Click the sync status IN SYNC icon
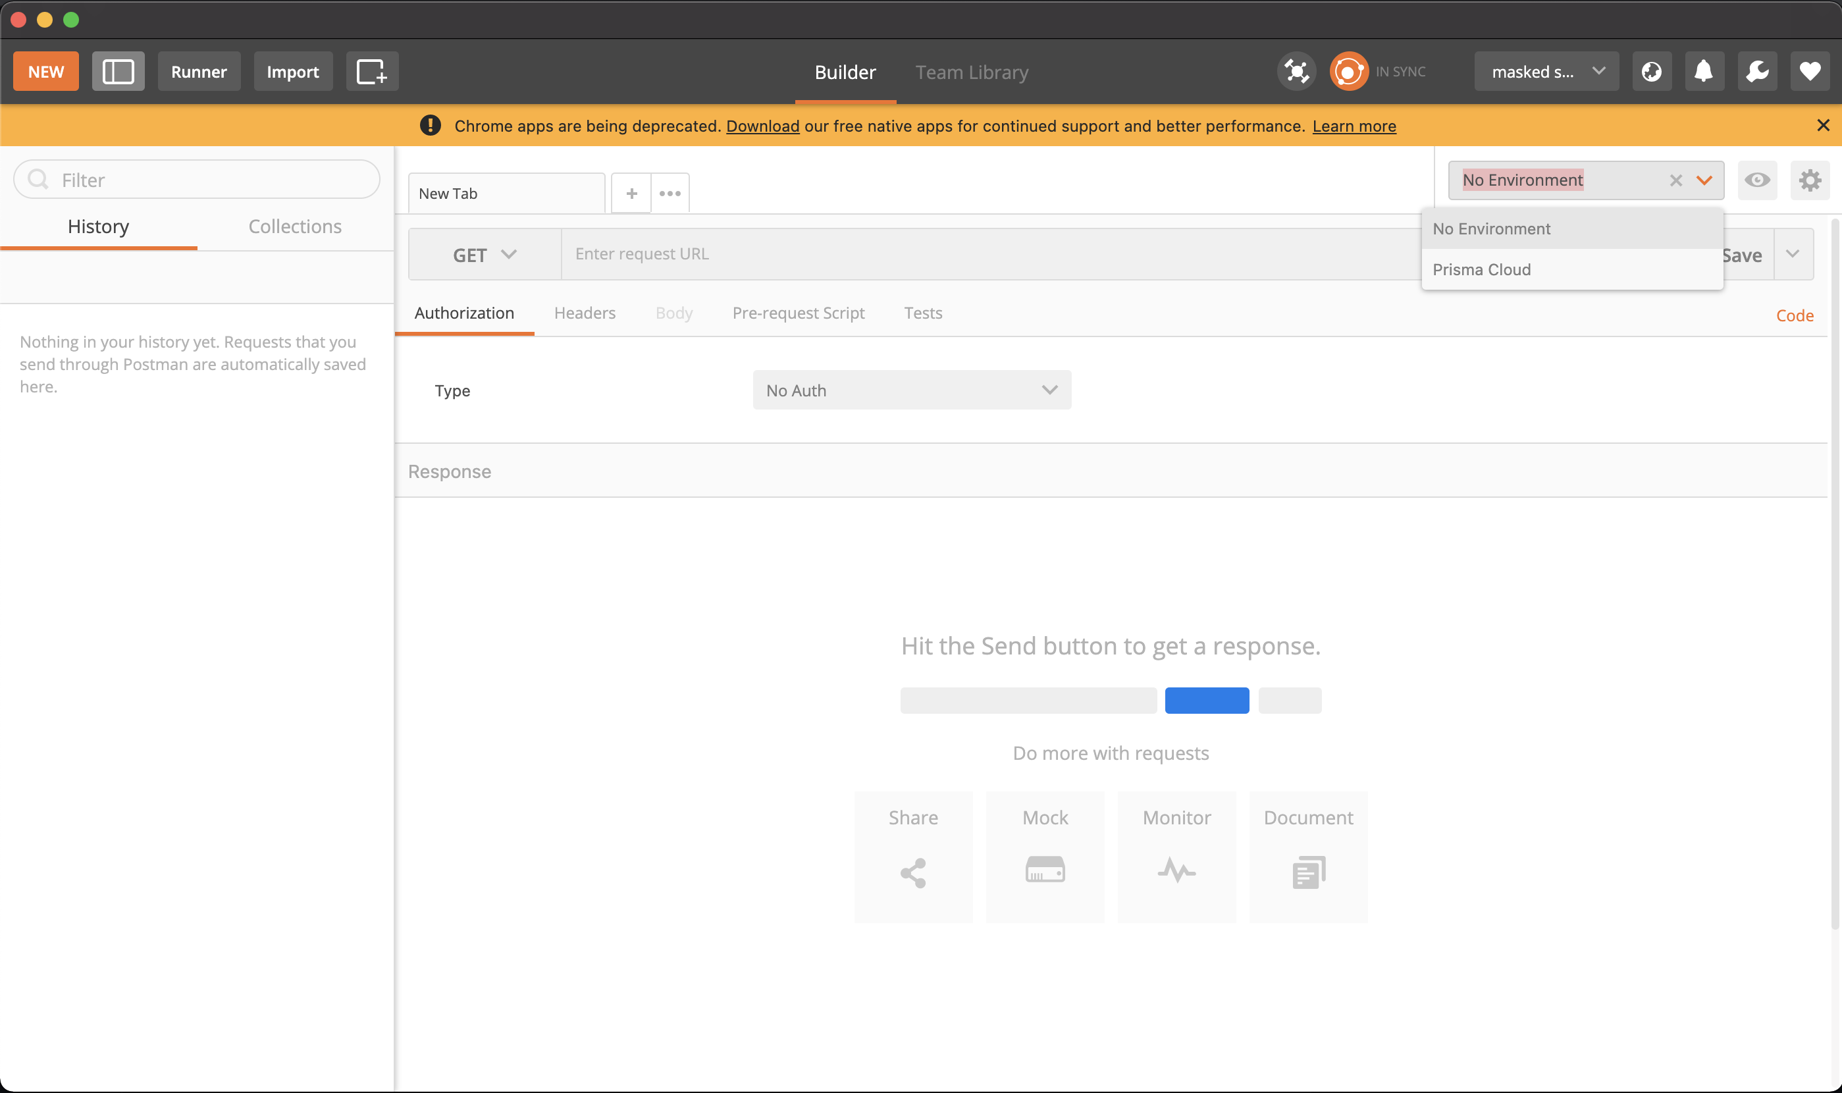1842x1093 pixels. [x=1349, y=72]
